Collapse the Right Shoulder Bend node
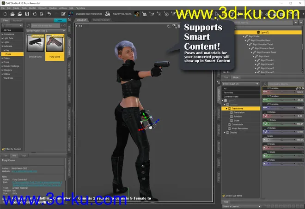The image size is (305, 209). pyautogui.click(x=245, y=41)
